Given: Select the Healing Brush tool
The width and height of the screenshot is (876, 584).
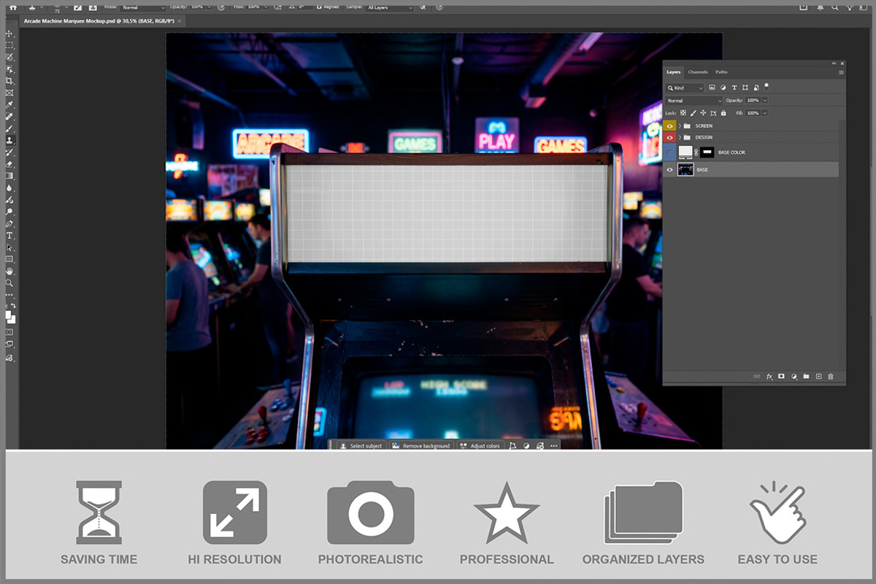Looking at the screenshot, I should 10,117.
